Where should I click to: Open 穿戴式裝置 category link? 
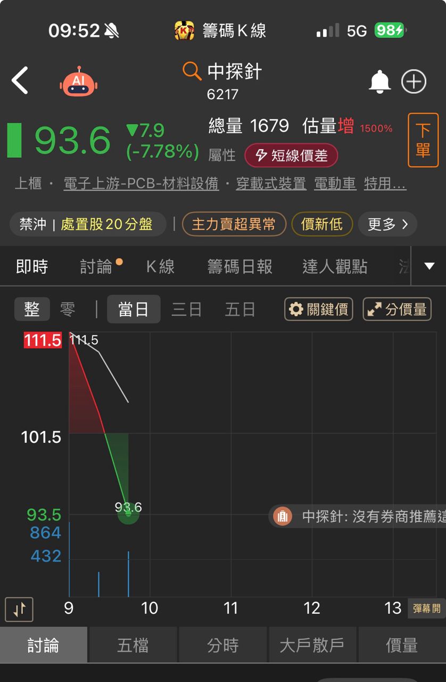pyautogui.click(x=271, y=184)
